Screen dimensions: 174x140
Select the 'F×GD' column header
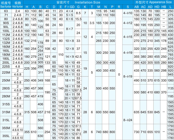coord(69,7)
